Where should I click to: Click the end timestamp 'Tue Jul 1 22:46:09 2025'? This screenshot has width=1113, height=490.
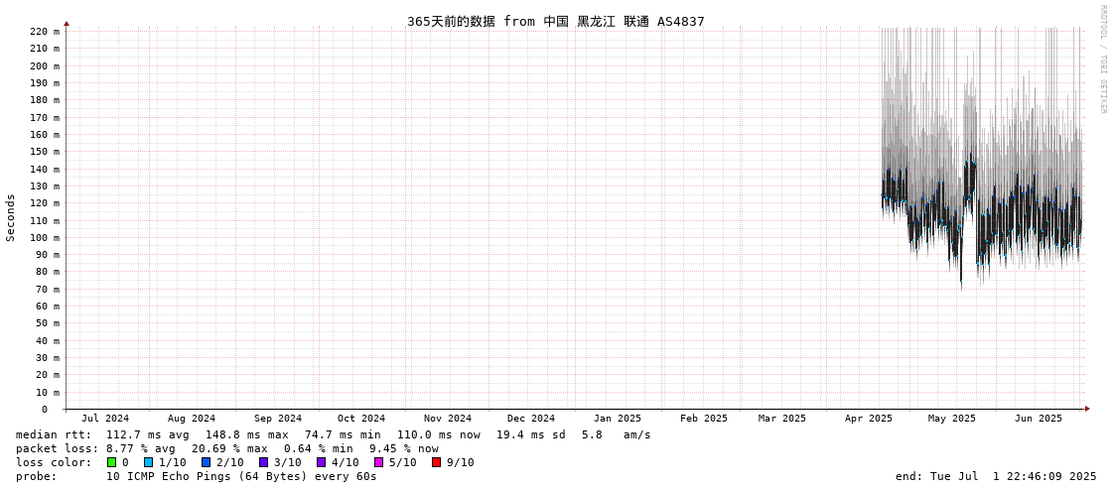click(1012, 476)
